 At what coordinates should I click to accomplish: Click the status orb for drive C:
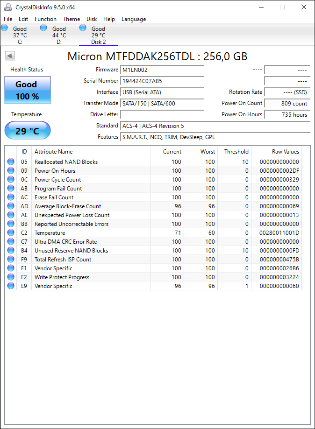click(4, 28)
